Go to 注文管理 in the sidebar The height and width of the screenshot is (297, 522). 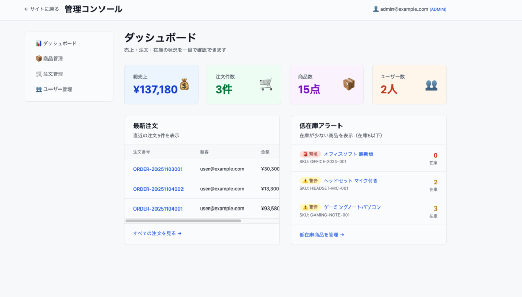click(x=49, y=74)
